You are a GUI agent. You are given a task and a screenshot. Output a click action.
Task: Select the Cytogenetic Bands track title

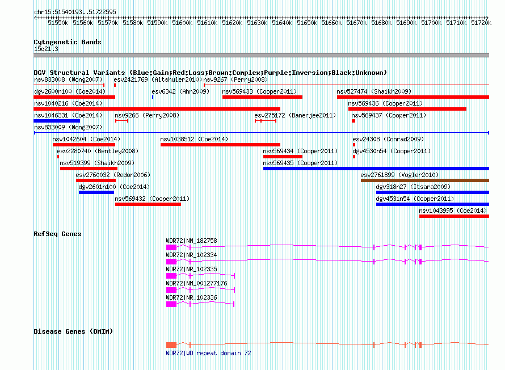coord(68,42)
